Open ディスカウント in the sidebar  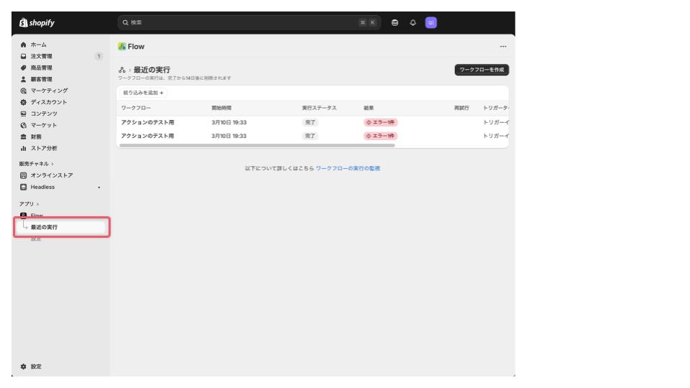tap(49, 102)
